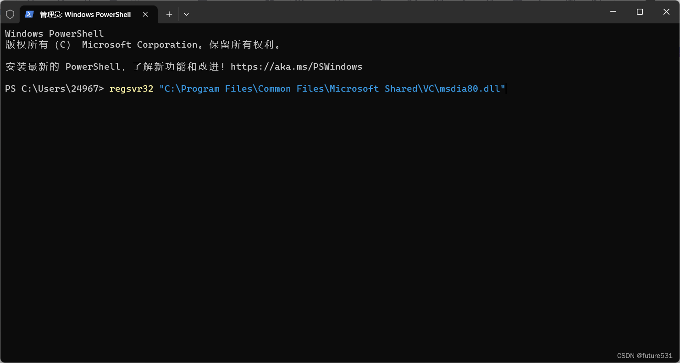Place cursor at the regsvr32 command line

(131, 88)
